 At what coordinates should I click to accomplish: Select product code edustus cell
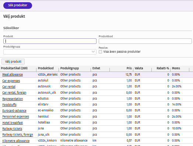tap(43, 98)
